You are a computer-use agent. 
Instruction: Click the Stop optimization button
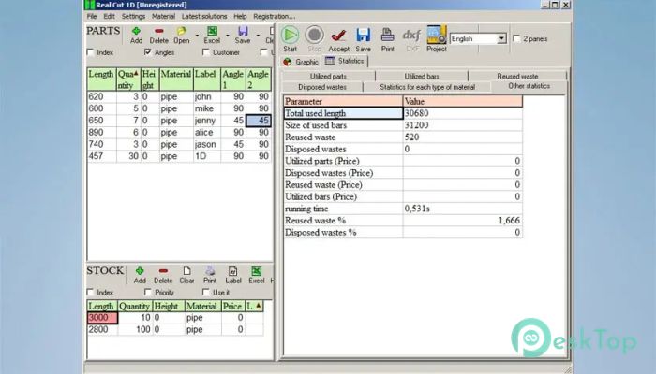[x=314, y=39]
